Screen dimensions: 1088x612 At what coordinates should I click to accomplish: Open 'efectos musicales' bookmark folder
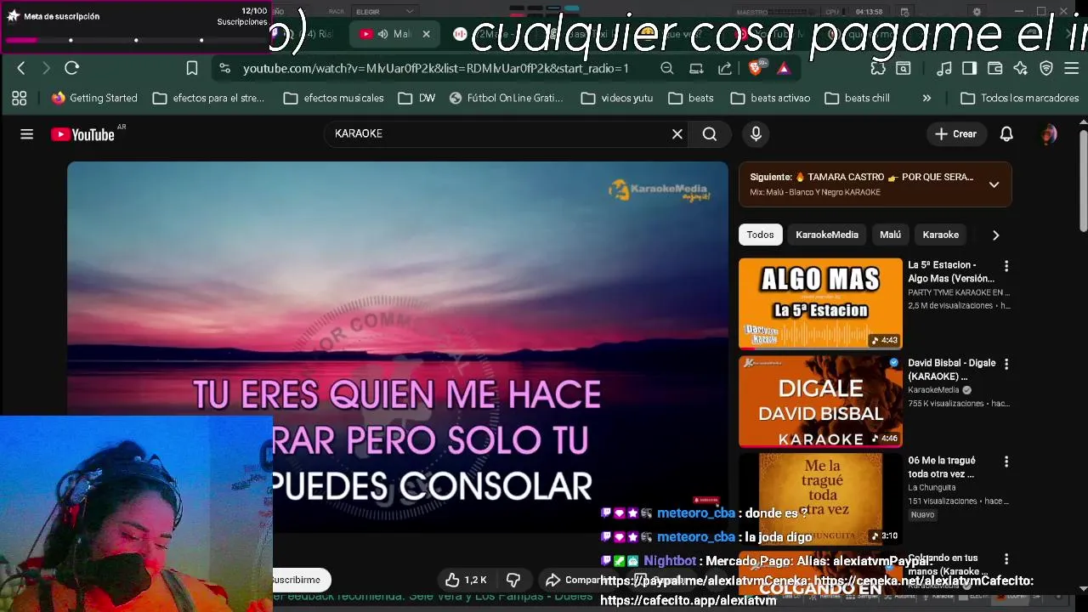334,98
